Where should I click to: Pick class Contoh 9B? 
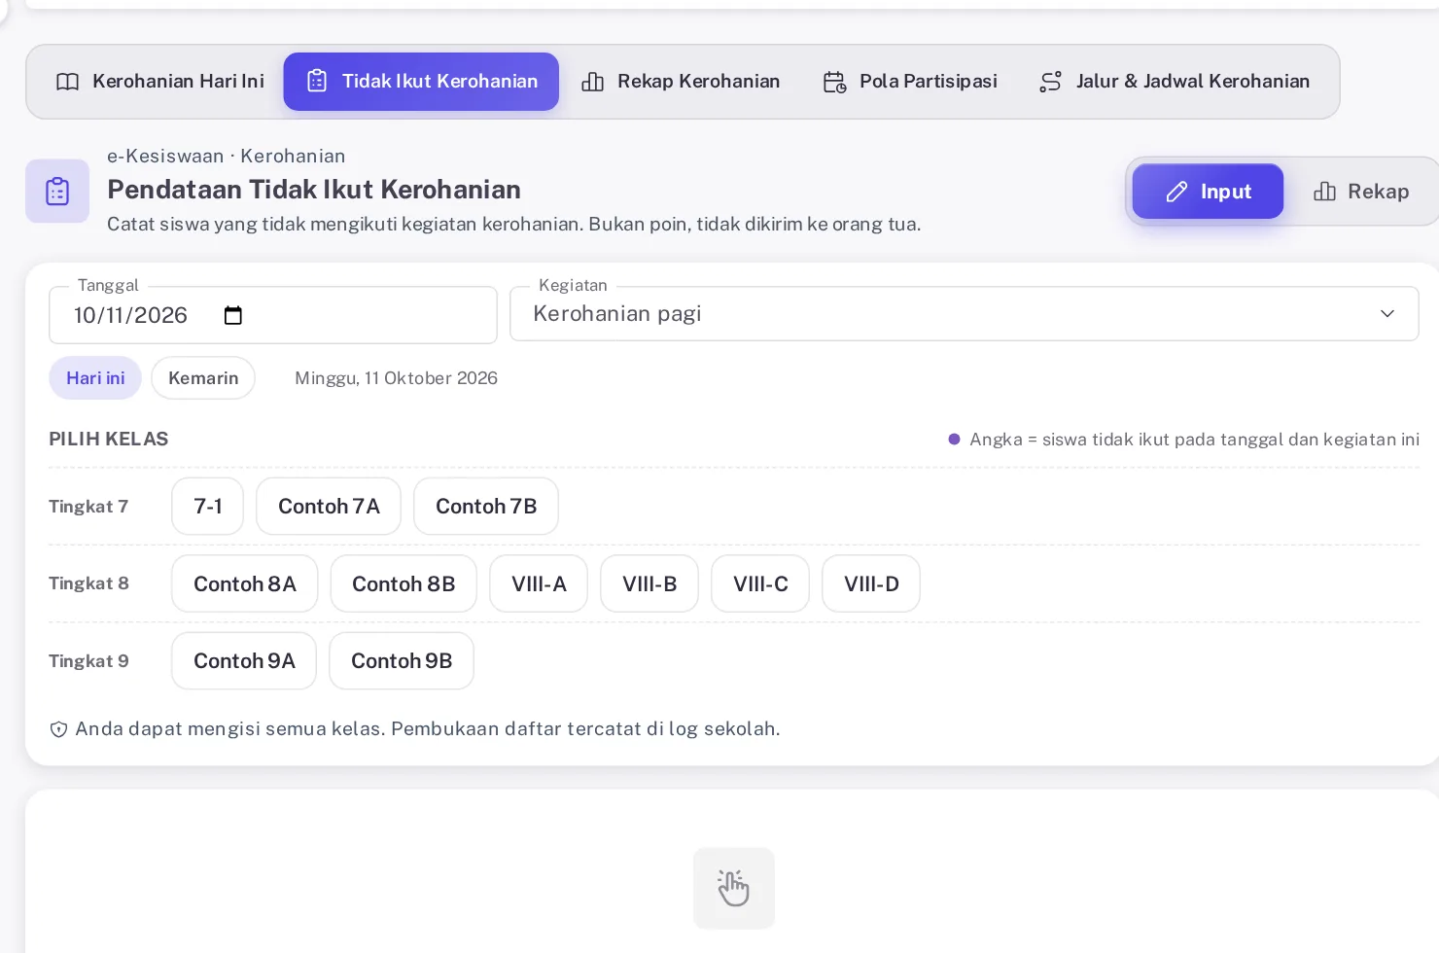click(x=402, y=661)
